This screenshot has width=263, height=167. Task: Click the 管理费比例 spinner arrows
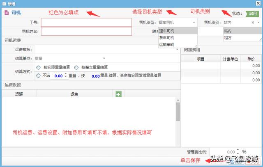[238, 152]
